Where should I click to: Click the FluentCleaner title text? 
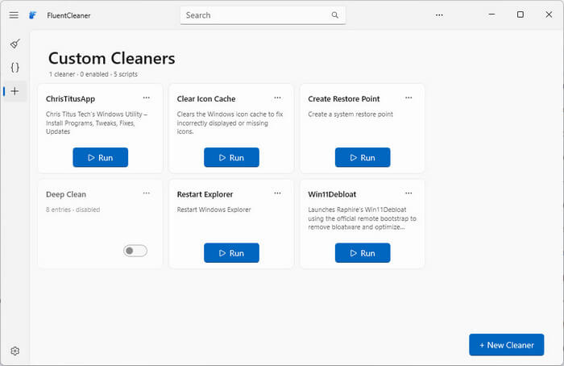pyautogui.click(x=68, y=15)
